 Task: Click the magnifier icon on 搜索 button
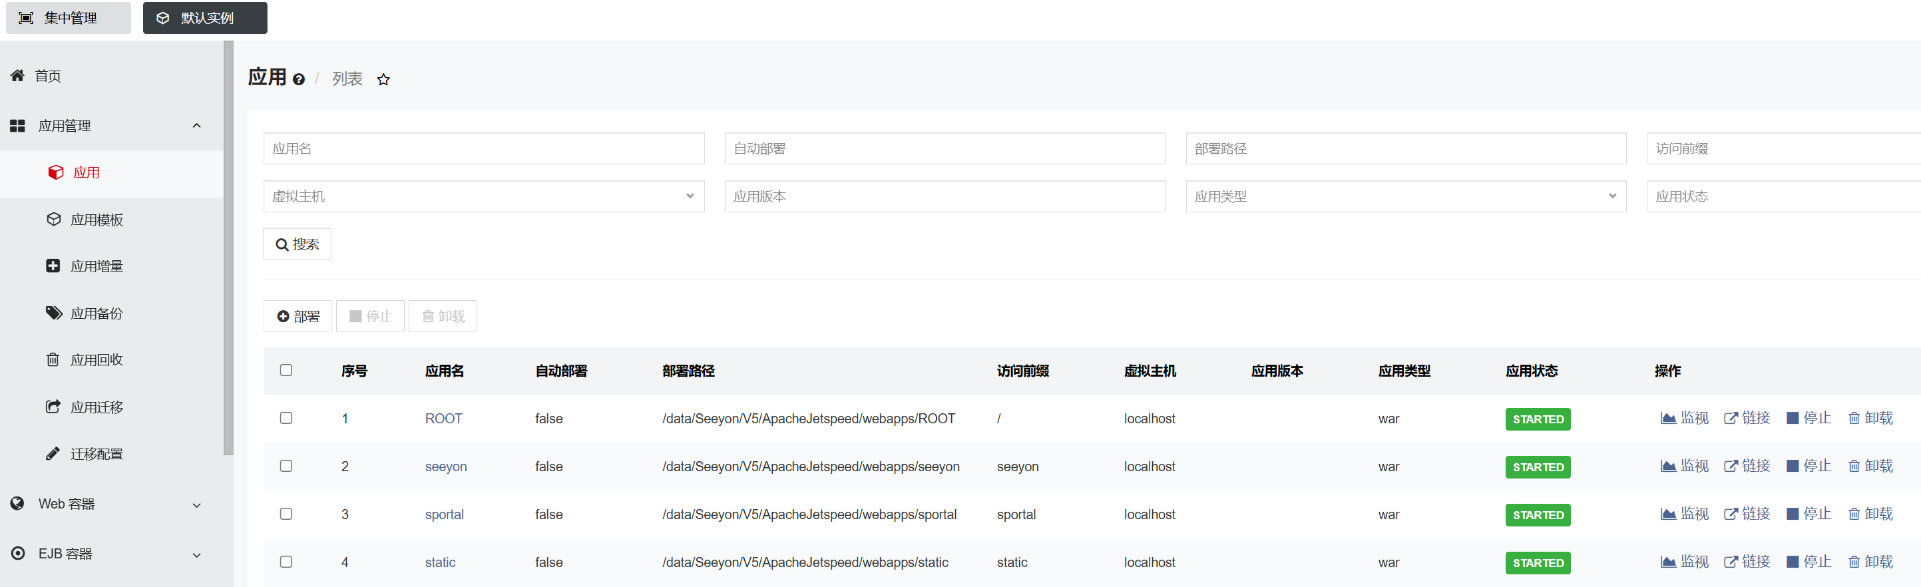282,245
